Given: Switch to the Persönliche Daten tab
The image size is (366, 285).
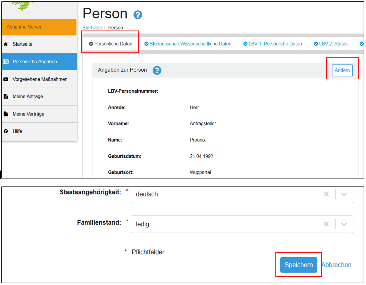Looking at the screenshot, I should [110, 44].
